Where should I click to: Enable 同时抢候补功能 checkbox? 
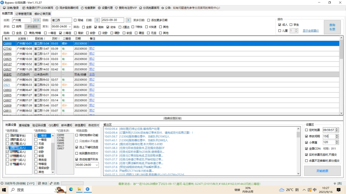click(77, 135)
